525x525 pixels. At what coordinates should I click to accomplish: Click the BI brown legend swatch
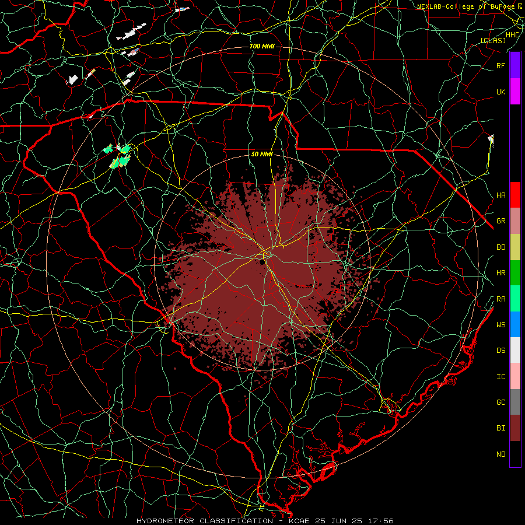[515, 428]
